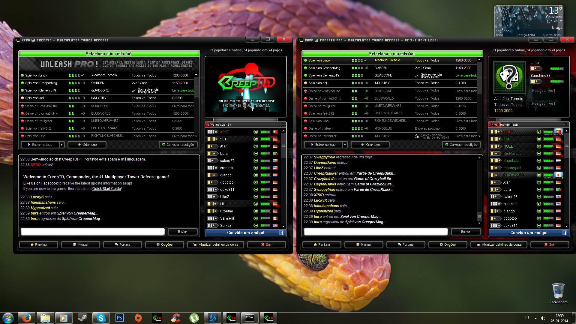The width and height of the screenshot is (576, 324).
Task: Launch Photoshop from the taskbar
Action: click(x=119, y=318)
